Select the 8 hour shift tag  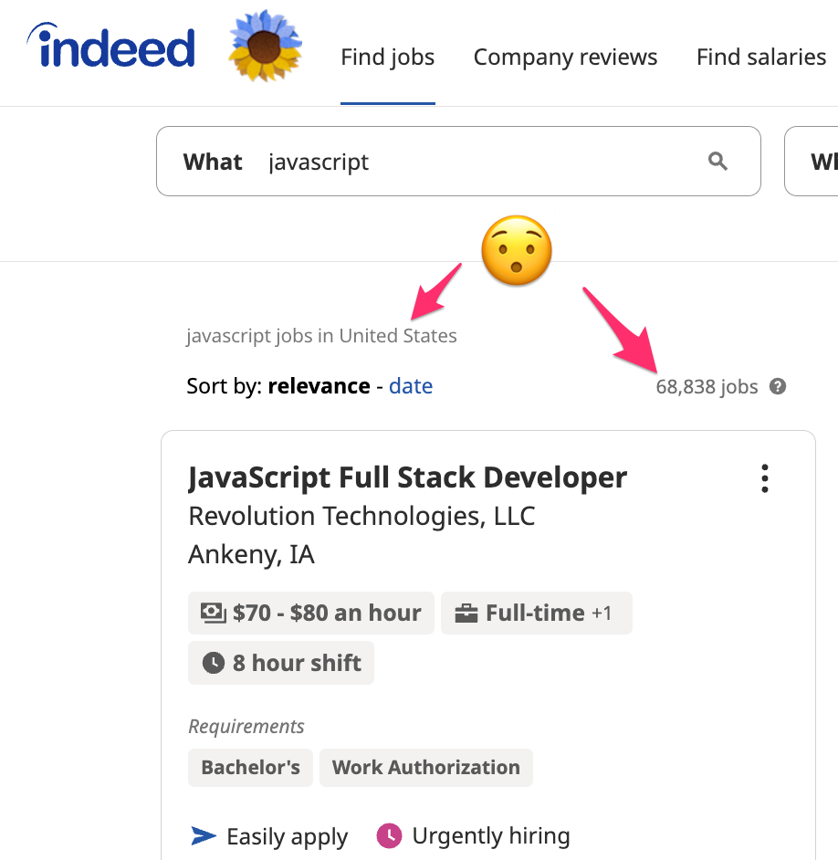[x=281, y=663]
